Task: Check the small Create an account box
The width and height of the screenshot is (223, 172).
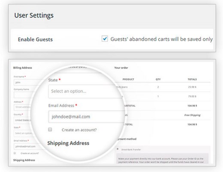Action: [15, 153]
